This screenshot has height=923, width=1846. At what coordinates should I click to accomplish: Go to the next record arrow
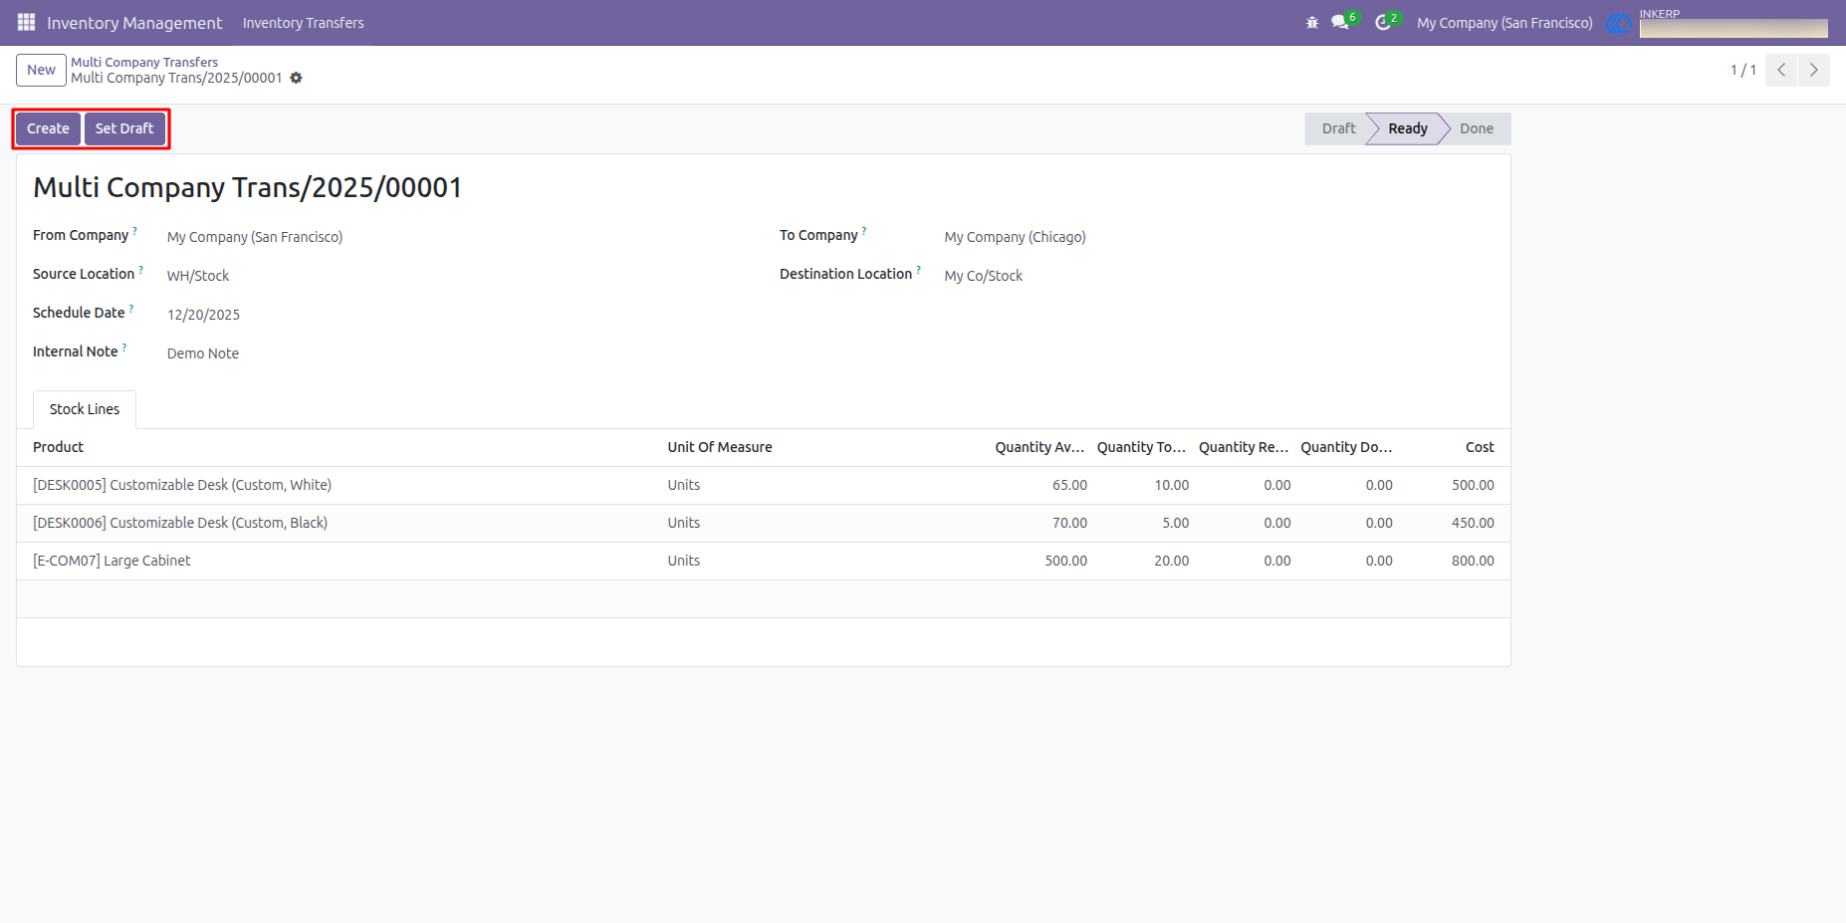tap(1813, 70)
